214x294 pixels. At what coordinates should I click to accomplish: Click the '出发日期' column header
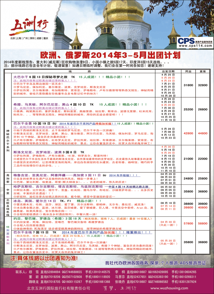[168, 71]
